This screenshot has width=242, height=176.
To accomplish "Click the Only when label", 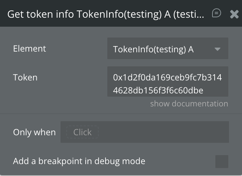I will point(34,132).
